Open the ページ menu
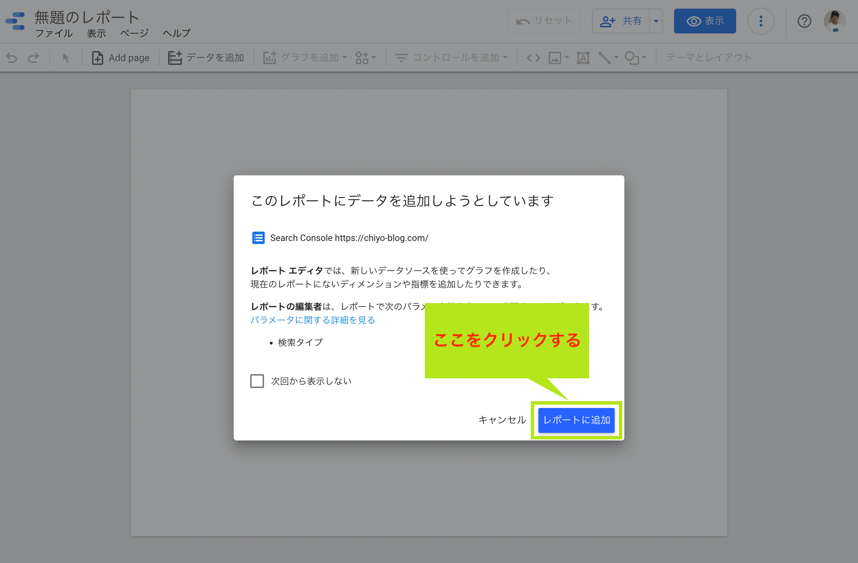The height and width of the screenshot is (563, 858). (134, 33)
